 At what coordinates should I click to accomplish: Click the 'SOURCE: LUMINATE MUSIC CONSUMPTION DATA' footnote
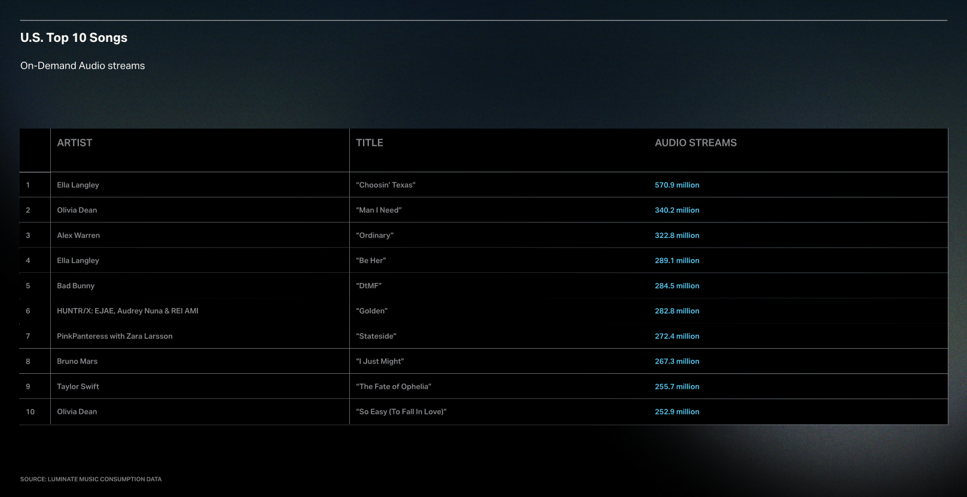[91, 479]
